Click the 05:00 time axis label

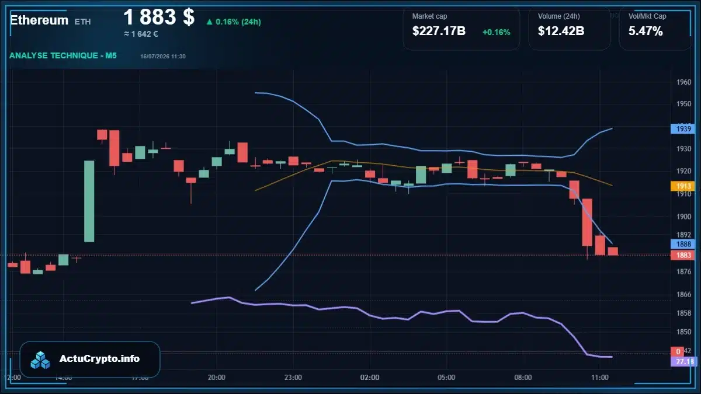pyautogui.click(x=447, y=378)
